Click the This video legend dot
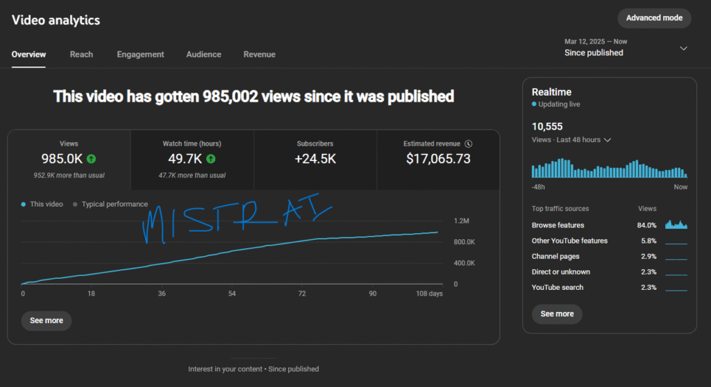Screen dimensions: 711x387 (x=23, y=205)
